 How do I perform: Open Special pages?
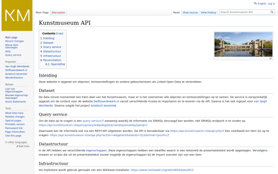(13, 121)
